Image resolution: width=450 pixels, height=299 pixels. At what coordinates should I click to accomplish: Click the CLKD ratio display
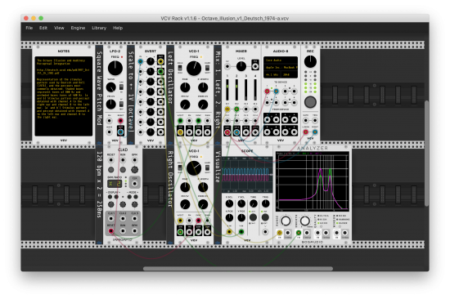tap(115, 184)
